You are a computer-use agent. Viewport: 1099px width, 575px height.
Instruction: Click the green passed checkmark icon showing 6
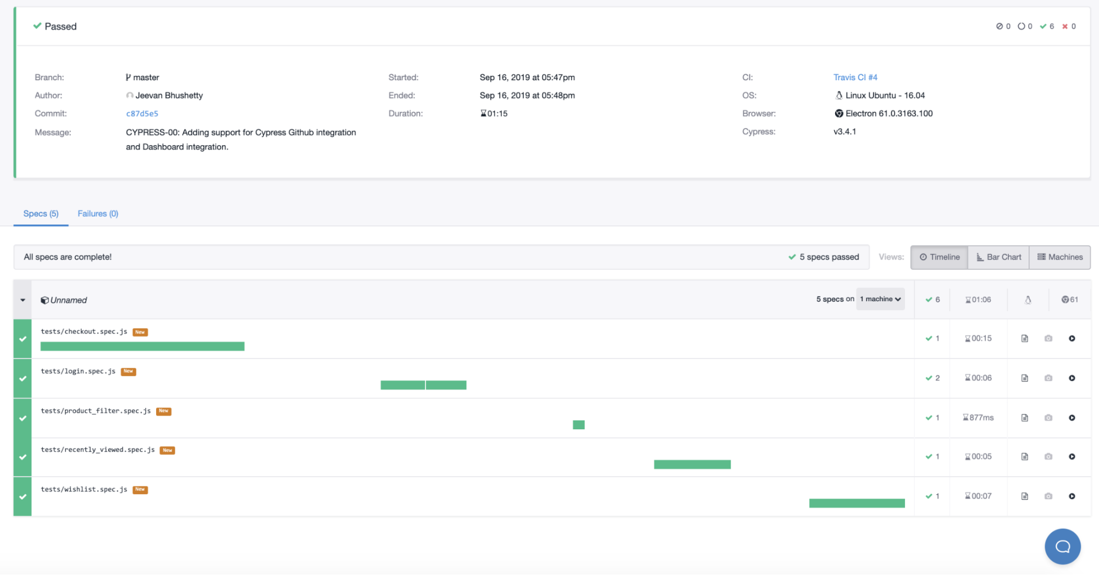pyautogui.click(x=1043, y=26)
